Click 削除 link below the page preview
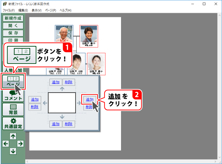The image size is (222, 164). click(69, 124)
